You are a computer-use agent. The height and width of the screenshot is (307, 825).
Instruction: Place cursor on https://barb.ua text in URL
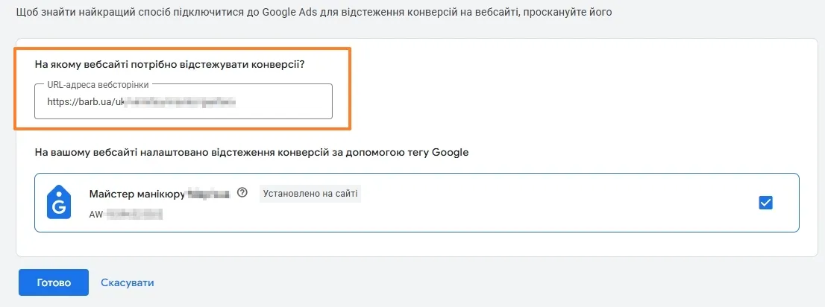(x=78, y=102)
